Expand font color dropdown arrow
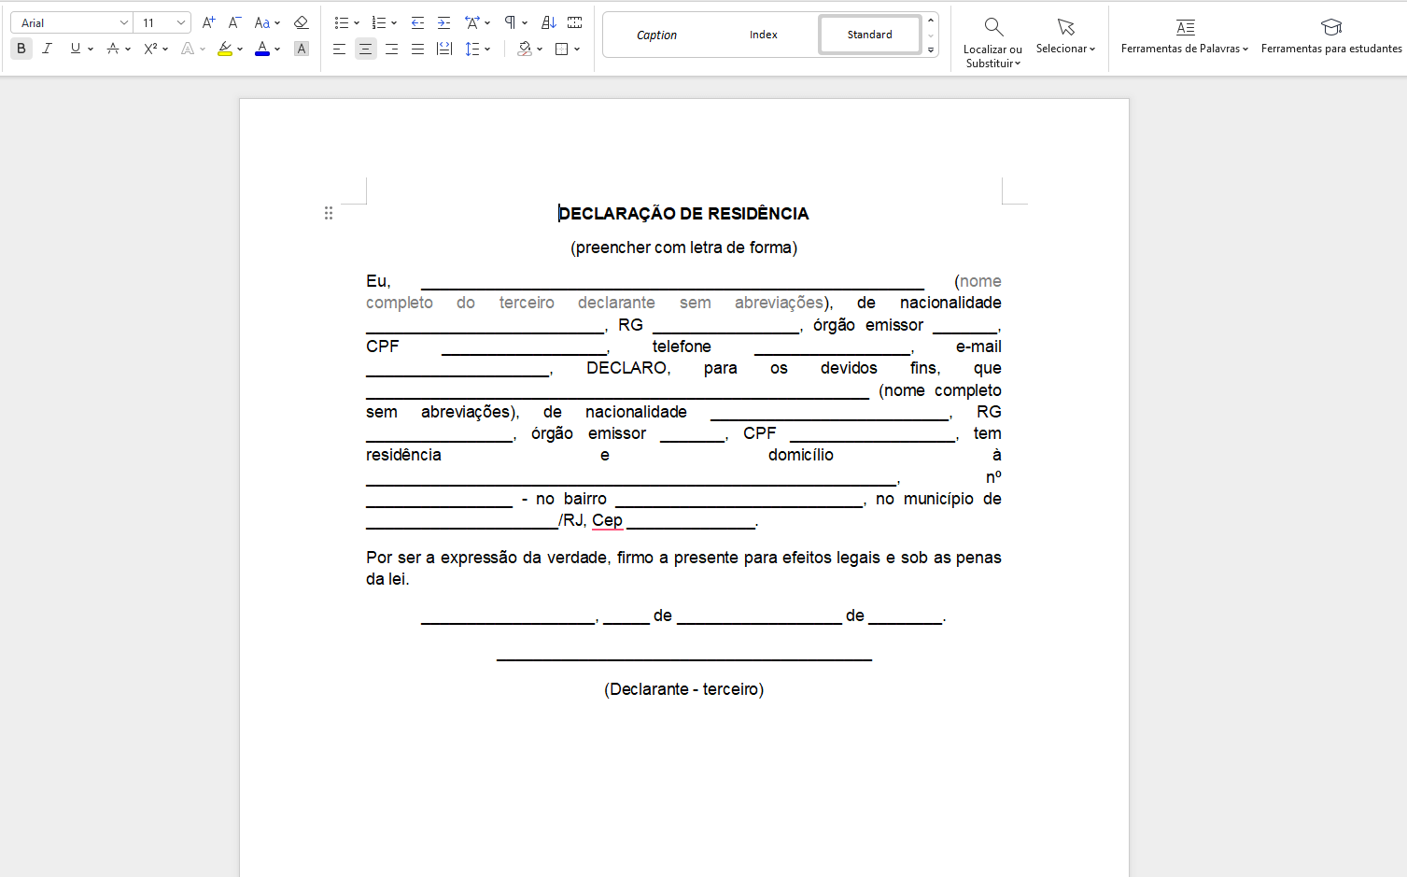 (277, 50)
